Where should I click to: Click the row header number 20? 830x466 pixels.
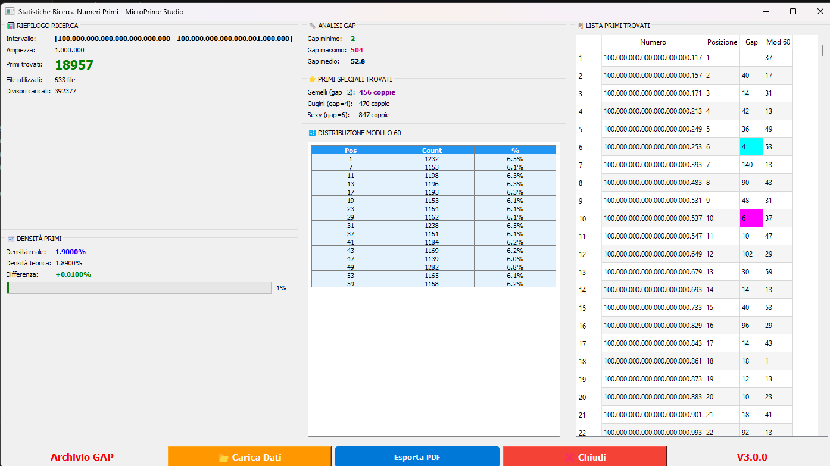click(x=582, y=398)
